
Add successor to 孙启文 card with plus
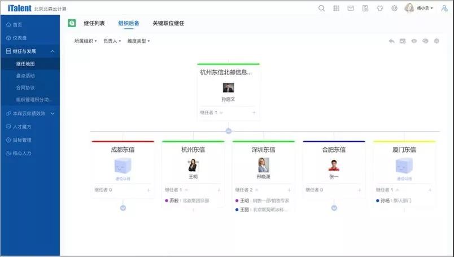[254, 112]
